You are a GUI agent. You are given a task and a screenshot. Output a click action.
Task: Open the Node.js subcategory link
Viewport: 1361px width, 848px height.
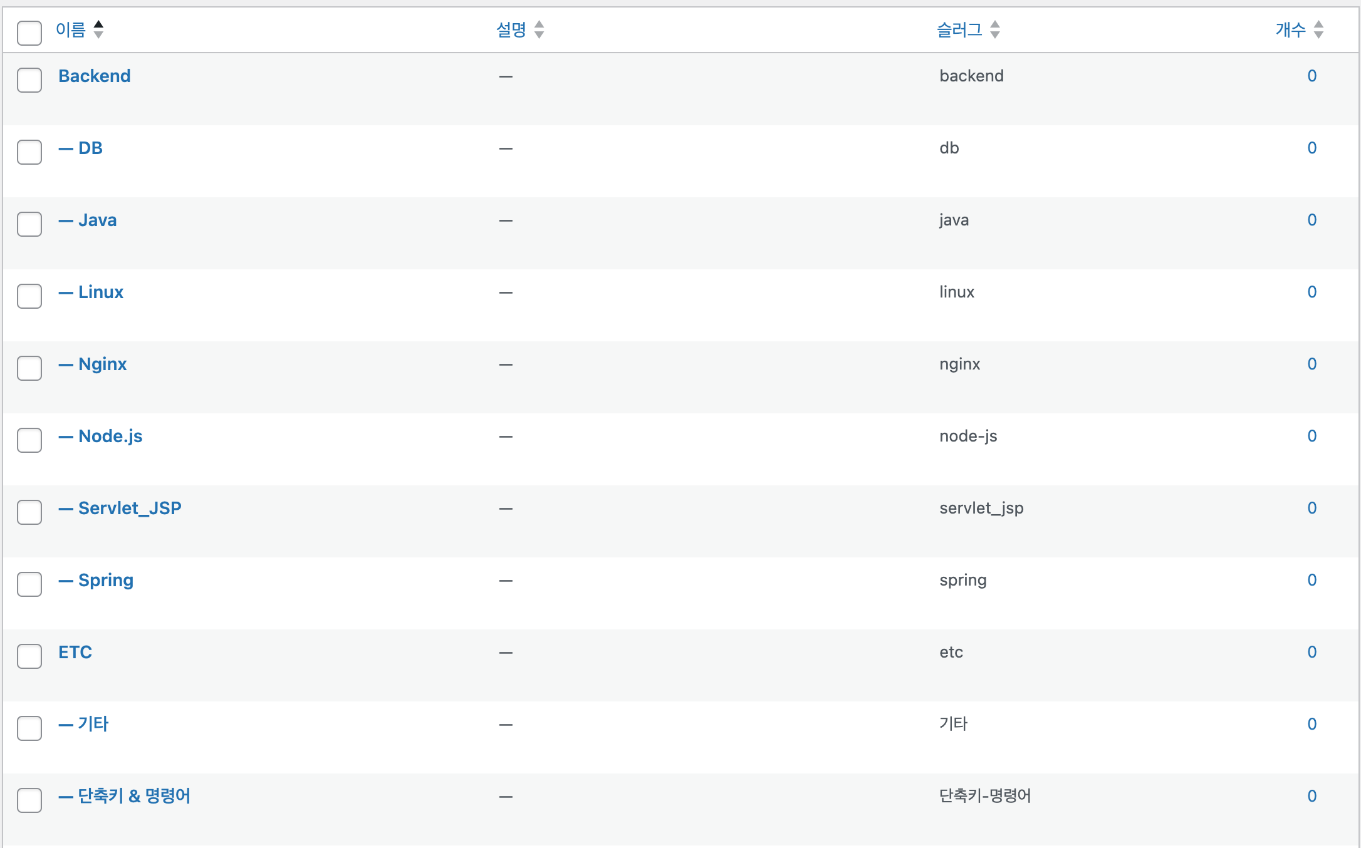pyautogui.click(x=100, y=436)
